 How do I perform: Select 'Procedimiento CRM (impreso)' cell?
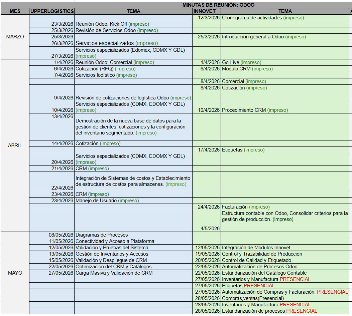[285, 107]
